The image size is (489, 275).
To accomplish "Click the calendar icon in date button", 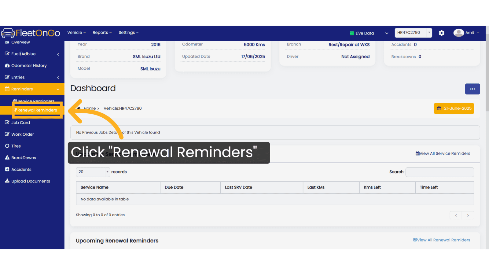I will [439, 108].
